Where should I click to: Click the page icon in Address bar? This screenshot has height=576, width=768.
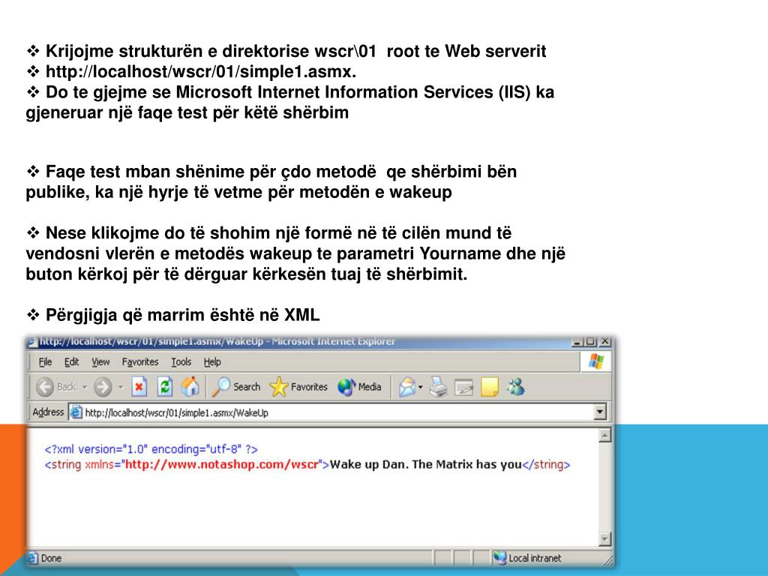(76, 412)
